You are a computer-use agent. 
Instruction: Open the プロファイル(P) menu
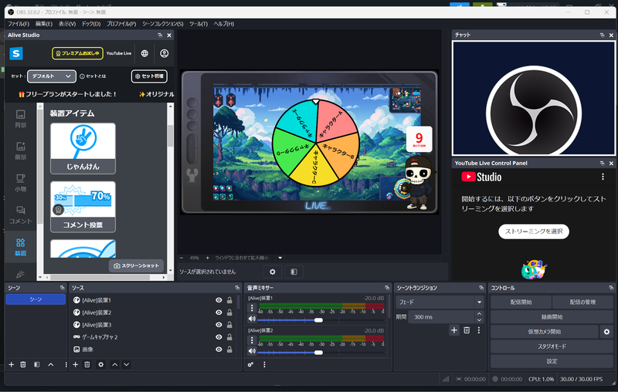[121, 24]
